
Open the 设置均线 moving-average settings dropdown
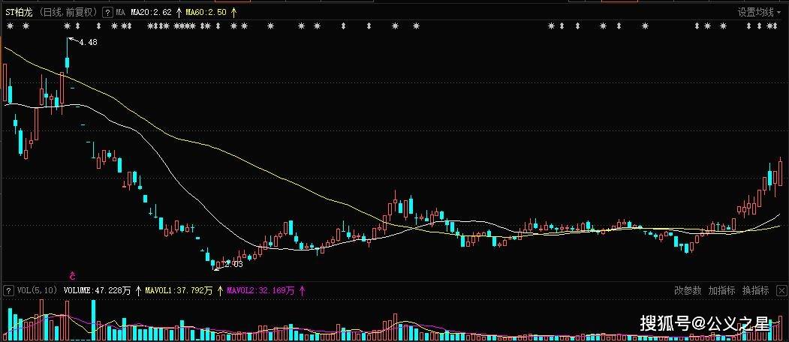[x=759, y=13]
